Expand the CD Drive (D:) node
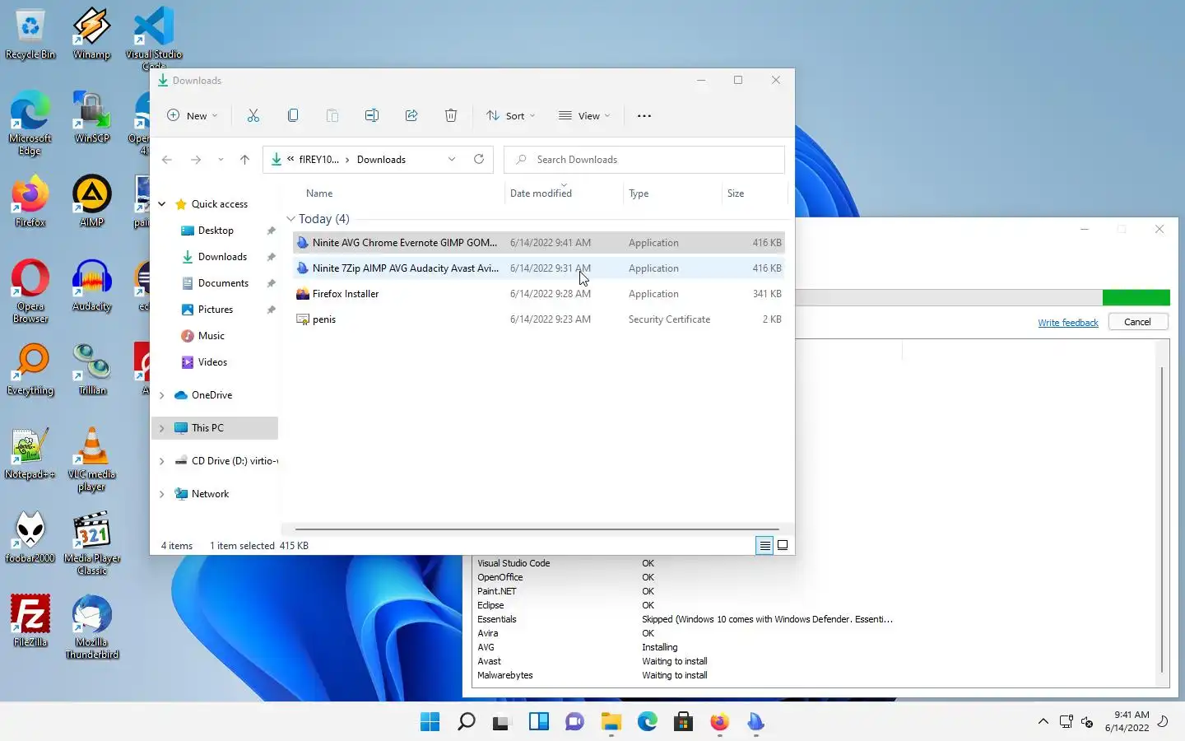1185x741 pixels. tap(162, 461)
